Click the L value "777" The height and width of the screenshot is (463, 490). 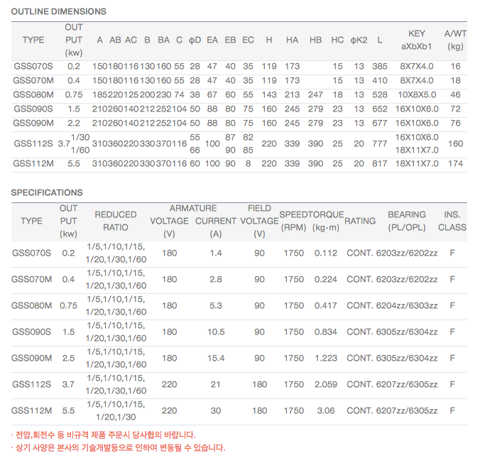click(x=380, y=143)
